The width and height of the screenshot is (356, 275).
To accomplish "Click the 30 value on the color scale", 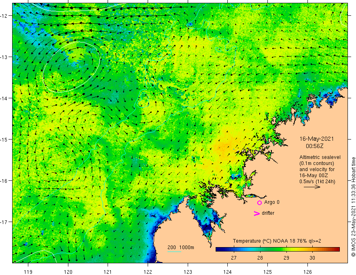I will pyautogui.click(x=312, y=258).
